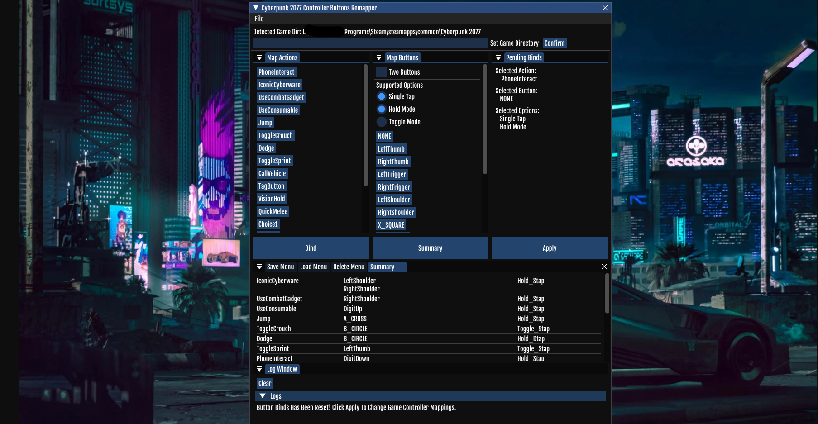The width and height of the screenshot is (818, 424).
Task: Toggle the Single Tap option
Action: tap(382, 96)
